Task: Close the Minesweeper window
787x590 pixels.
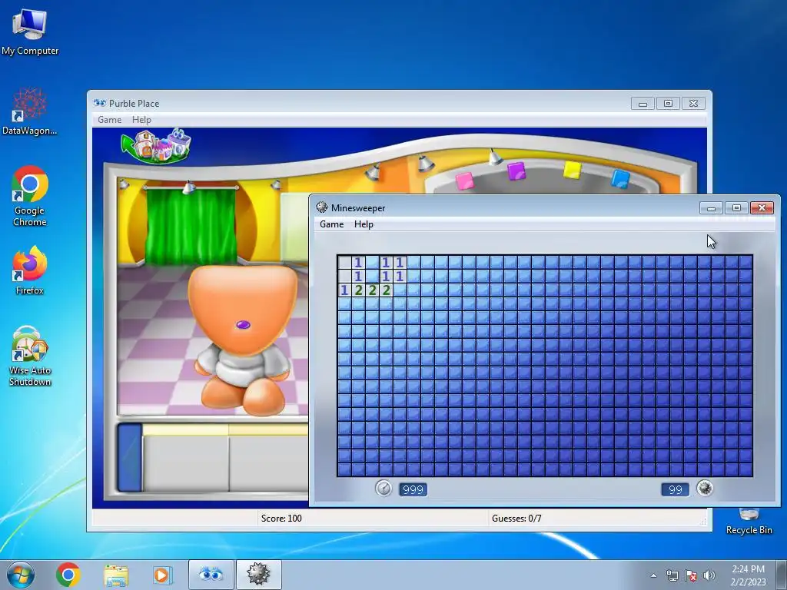Action: point(762,207)
